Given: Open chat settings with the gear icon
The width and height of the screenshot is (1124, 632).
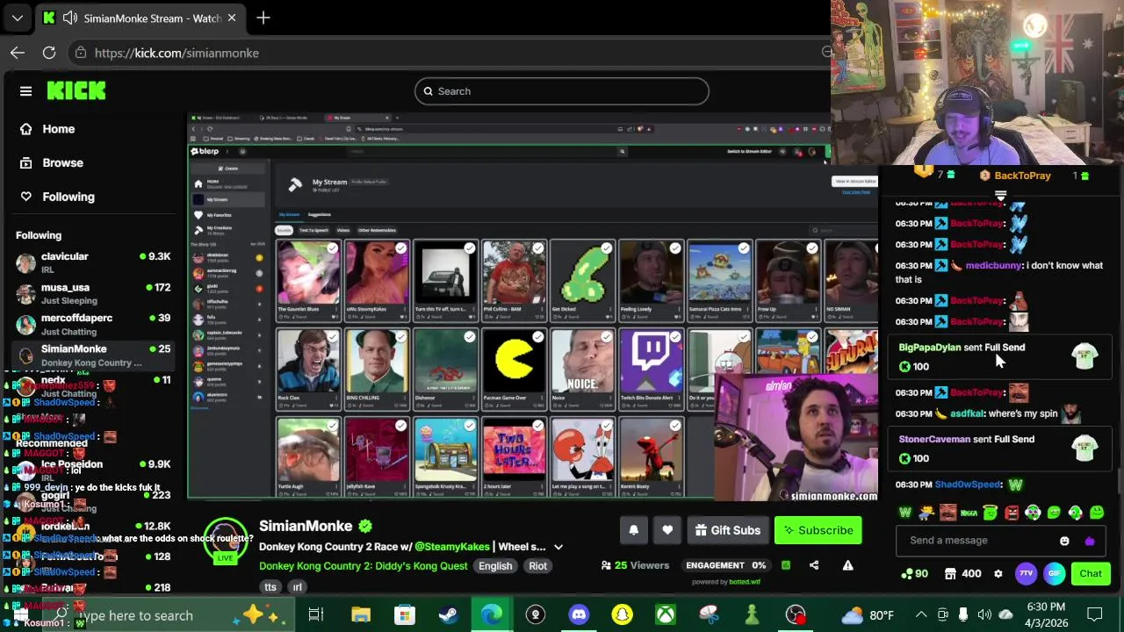Looking at the screenshot, I should pyautogui.click(x=998, y=574).
